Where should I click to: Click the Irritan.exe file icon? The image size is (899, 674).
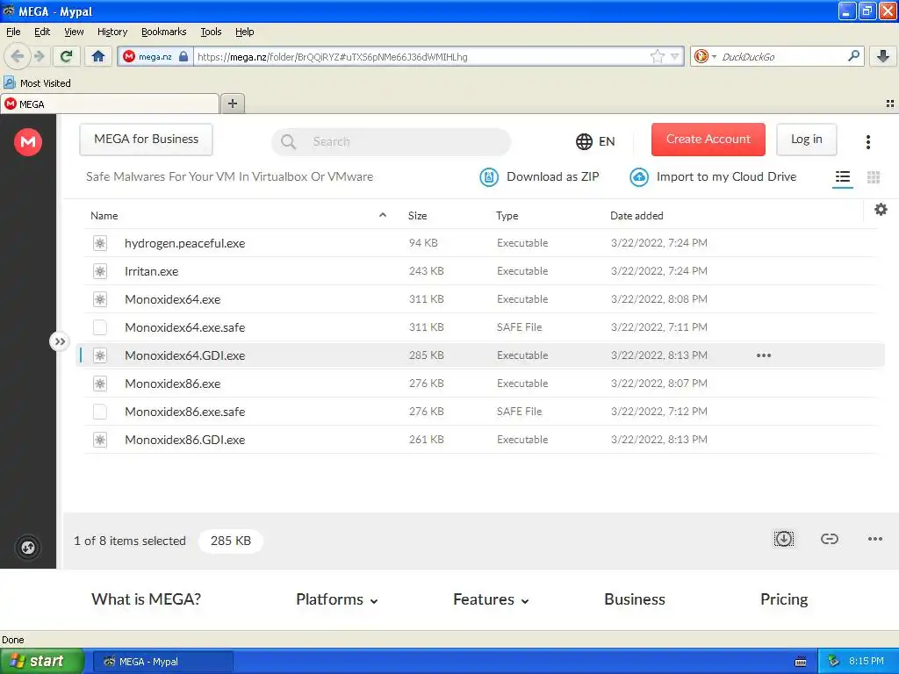pyautogui.click(x=100, y=271)
